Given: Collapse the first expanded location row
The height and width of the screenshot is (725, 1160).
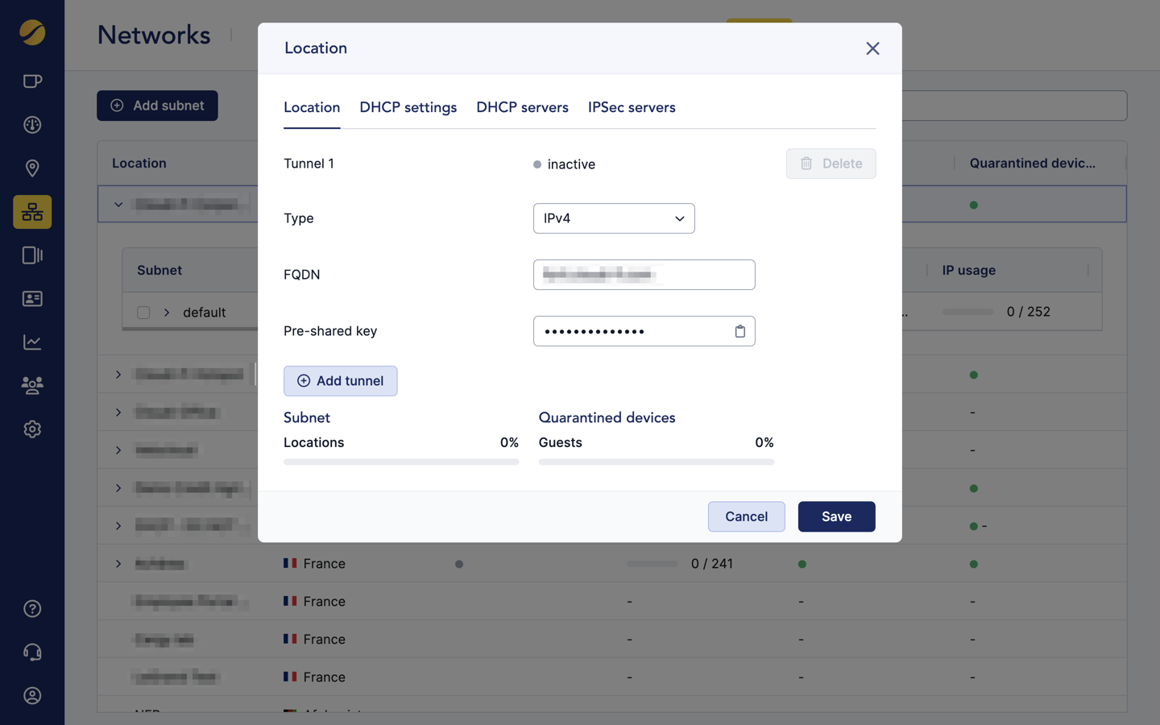Looking at the screenshot, I should click(x=118, y=205).
